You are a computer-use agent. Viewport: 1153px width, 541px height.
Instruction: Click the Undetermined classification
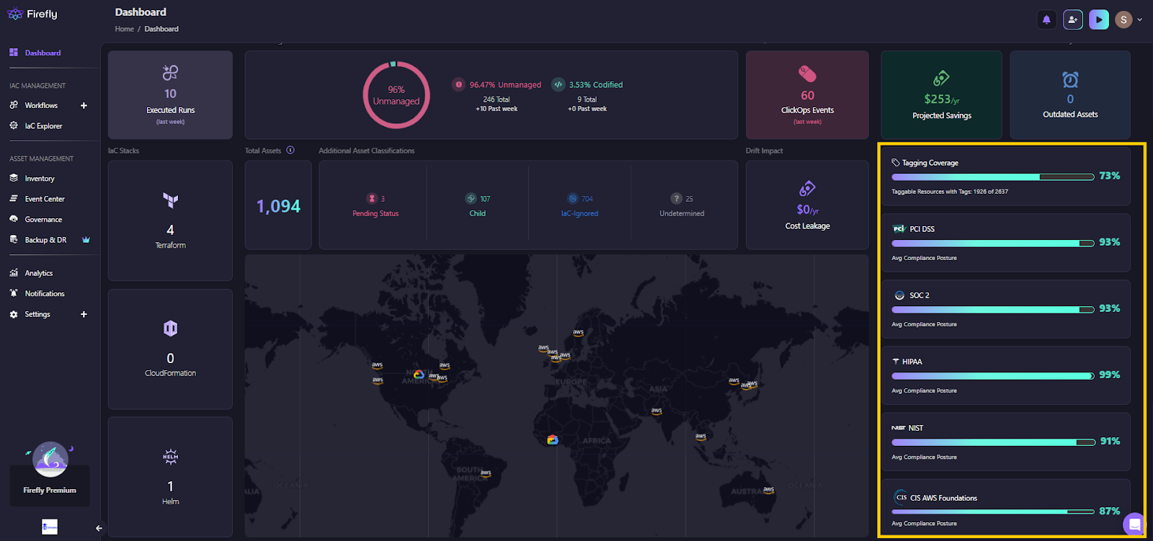[682, 205]
